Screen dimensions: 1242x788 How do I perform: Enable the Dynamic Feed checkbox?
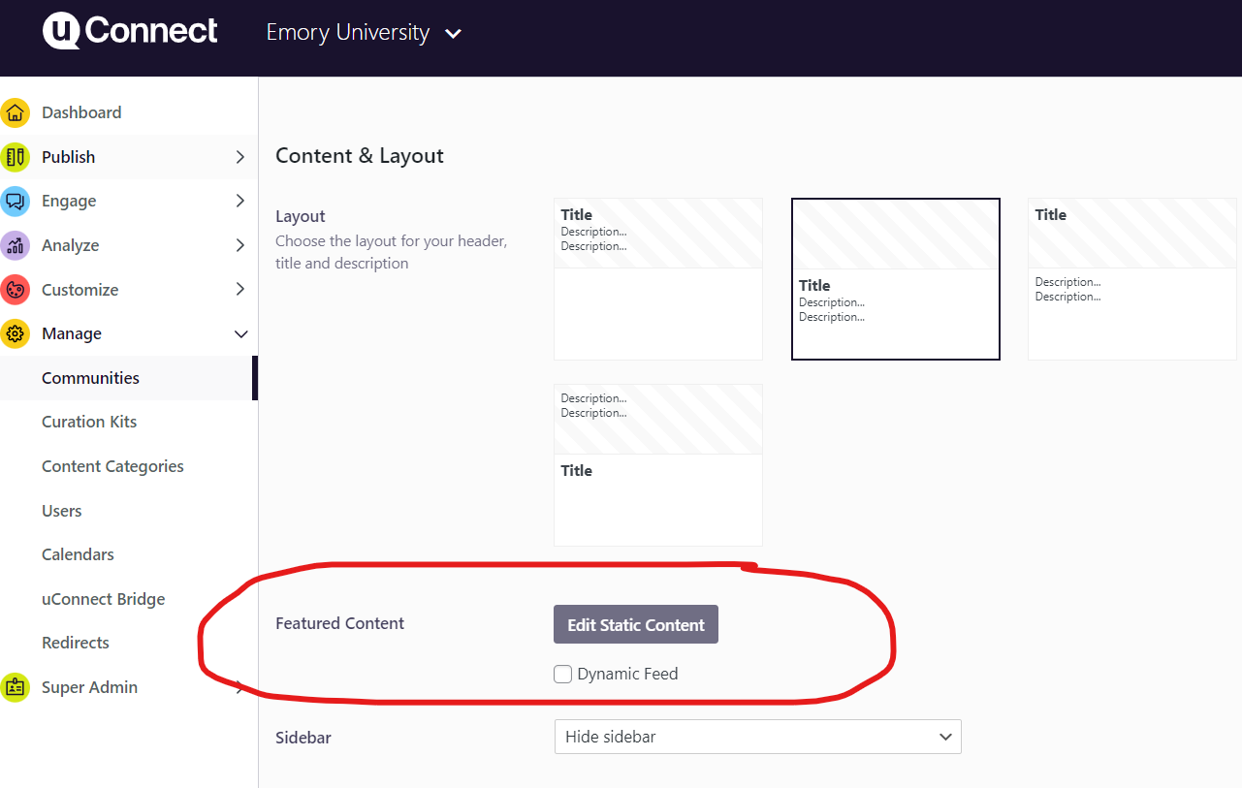coord(562,675)
